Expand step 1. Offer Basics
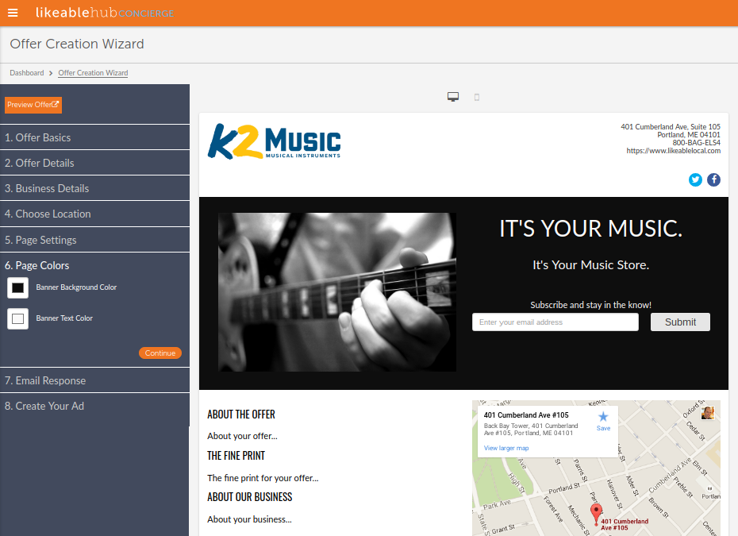This screenshot has width=738, height=536. click(x=94, y=137)
